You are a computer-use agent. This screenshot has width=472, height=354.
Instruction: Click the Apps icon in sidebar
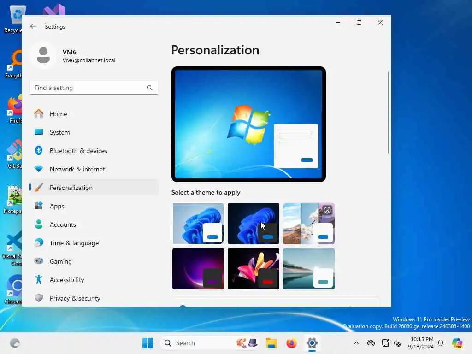tap(39, 206)
